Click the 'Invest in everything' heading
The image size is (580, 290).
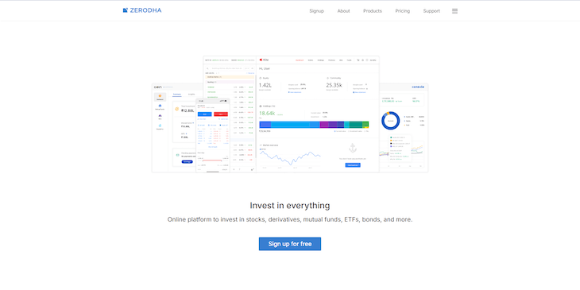tap(290, 205)
